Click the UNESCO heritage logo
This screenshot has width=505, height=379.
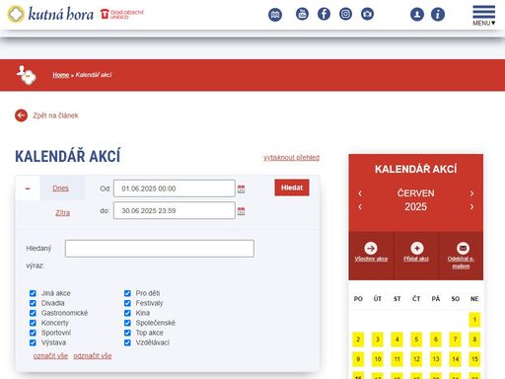122,14
